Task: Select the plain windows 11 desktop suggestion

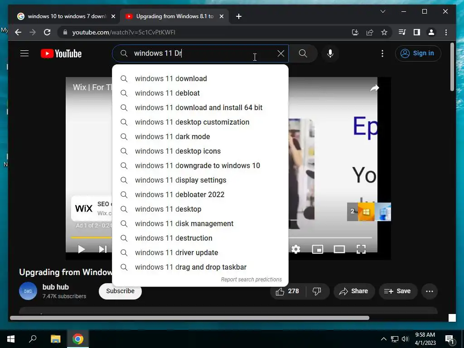Action: [x=200, y=209]
